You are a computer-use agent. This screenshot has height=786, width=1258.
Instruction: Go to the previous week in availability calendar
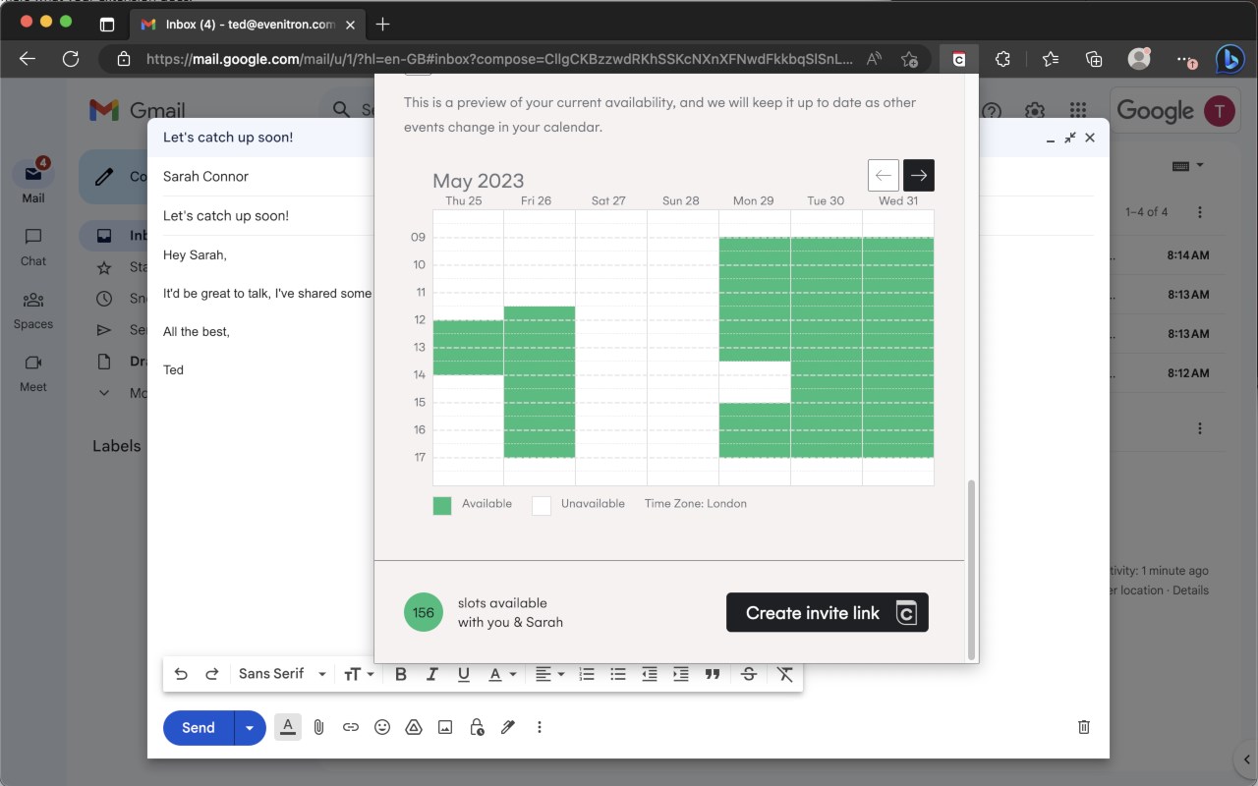click(884, 175)
